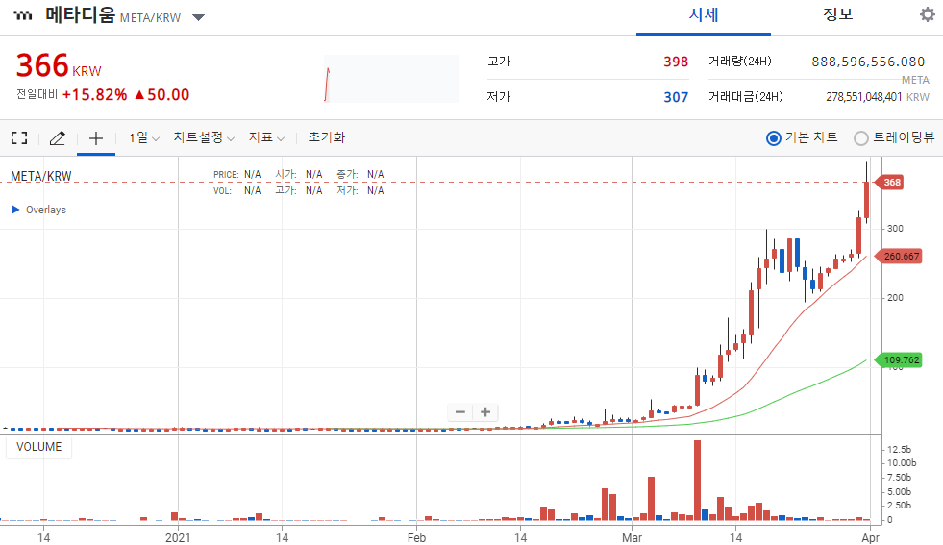The width and height of the screenshot is (943, 545).
Task: Open the settings gear icon
Action: (928, 14)
